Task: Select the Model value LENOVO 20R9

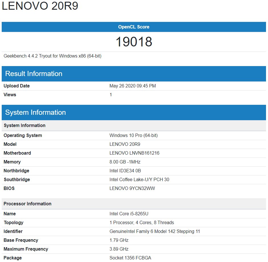Action: [x=125, y=144]
